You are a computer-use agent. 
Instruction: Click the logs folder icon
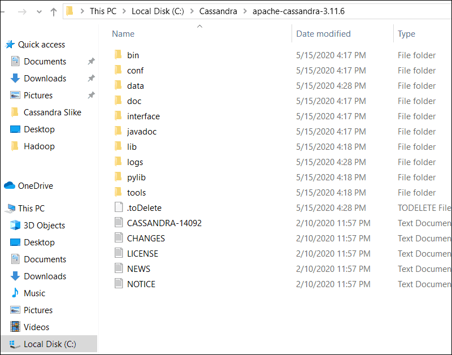118,162
